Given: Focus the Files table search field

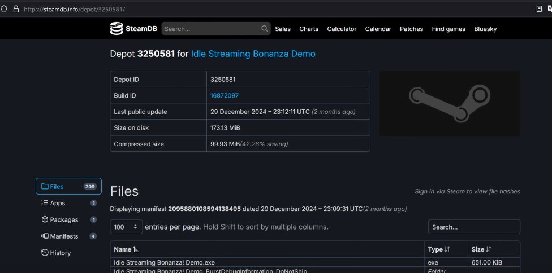Looking at the screenshot, I should pyautogui.click(x=474, y=227).
